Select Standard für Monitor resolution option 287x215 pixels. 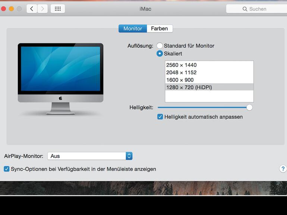[160, 46]
